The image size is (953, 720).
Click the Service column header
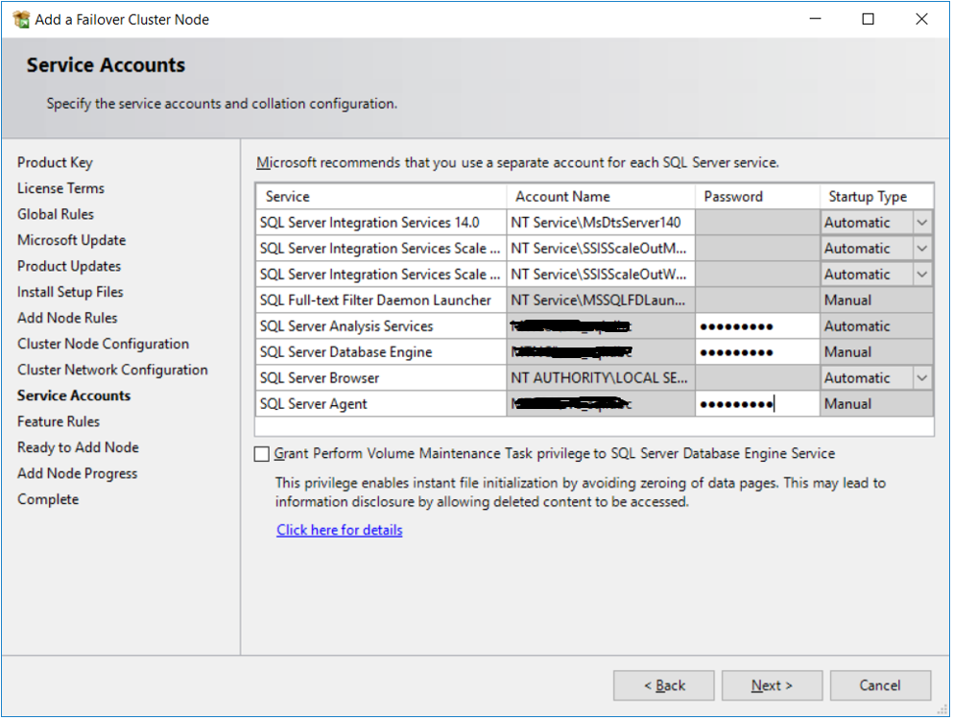point(381,197)
